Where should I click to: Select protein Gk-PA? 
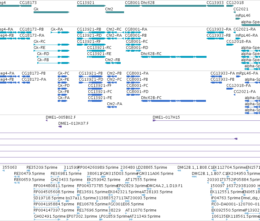click(64, 98)
